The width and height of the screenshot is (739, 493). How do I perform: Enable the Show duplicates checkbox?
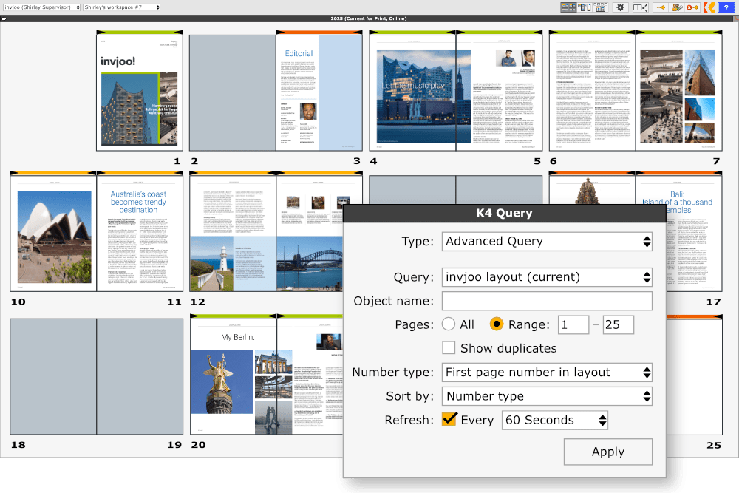pyautogui.click(x=448, y=348)
